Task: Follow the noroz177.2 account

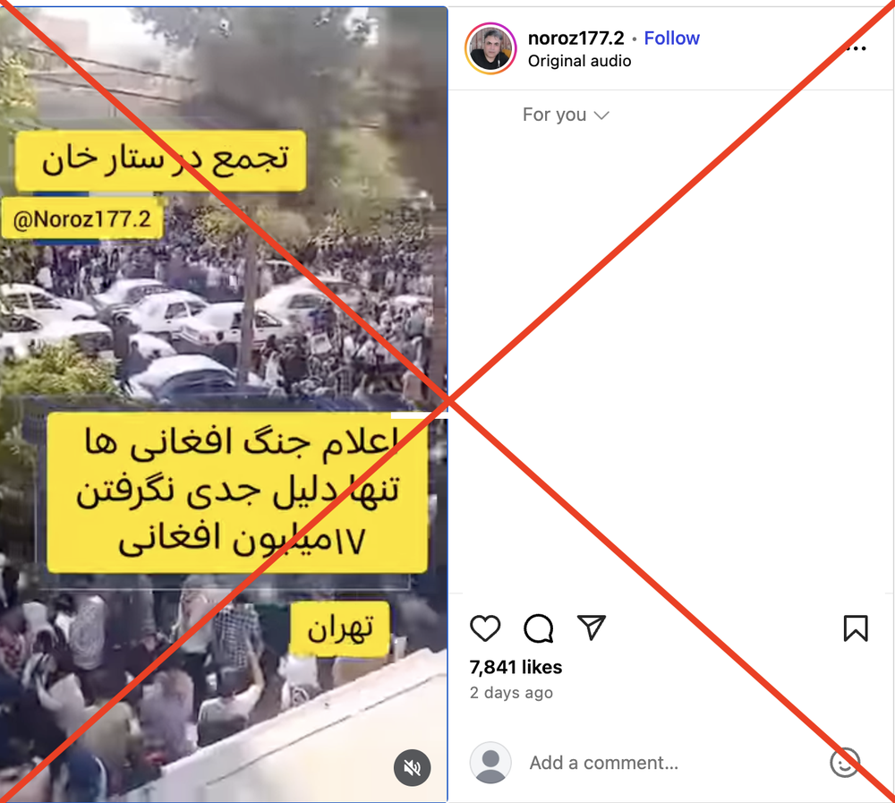Action: pyautogui.click(x=672, y=38)
